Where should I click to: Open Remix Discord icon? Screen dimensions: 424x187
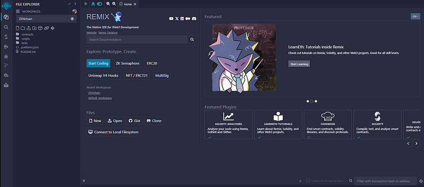(194, 19)
